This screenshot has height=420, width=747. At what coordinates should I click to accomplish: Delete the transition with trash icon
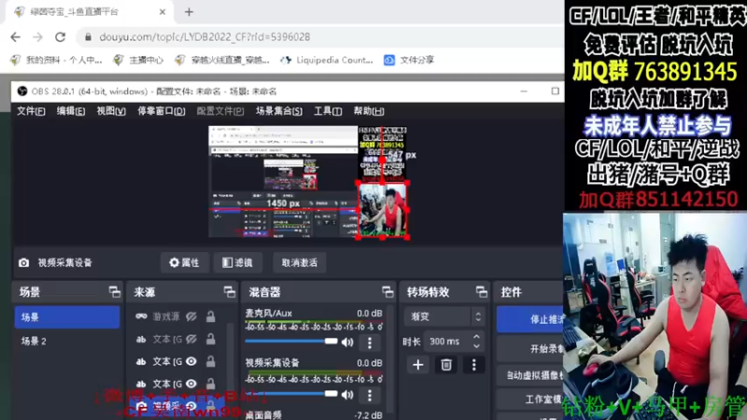(446, 365)
